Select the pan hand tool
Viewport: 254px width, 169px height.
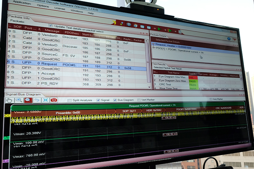[x=9, y=100]
